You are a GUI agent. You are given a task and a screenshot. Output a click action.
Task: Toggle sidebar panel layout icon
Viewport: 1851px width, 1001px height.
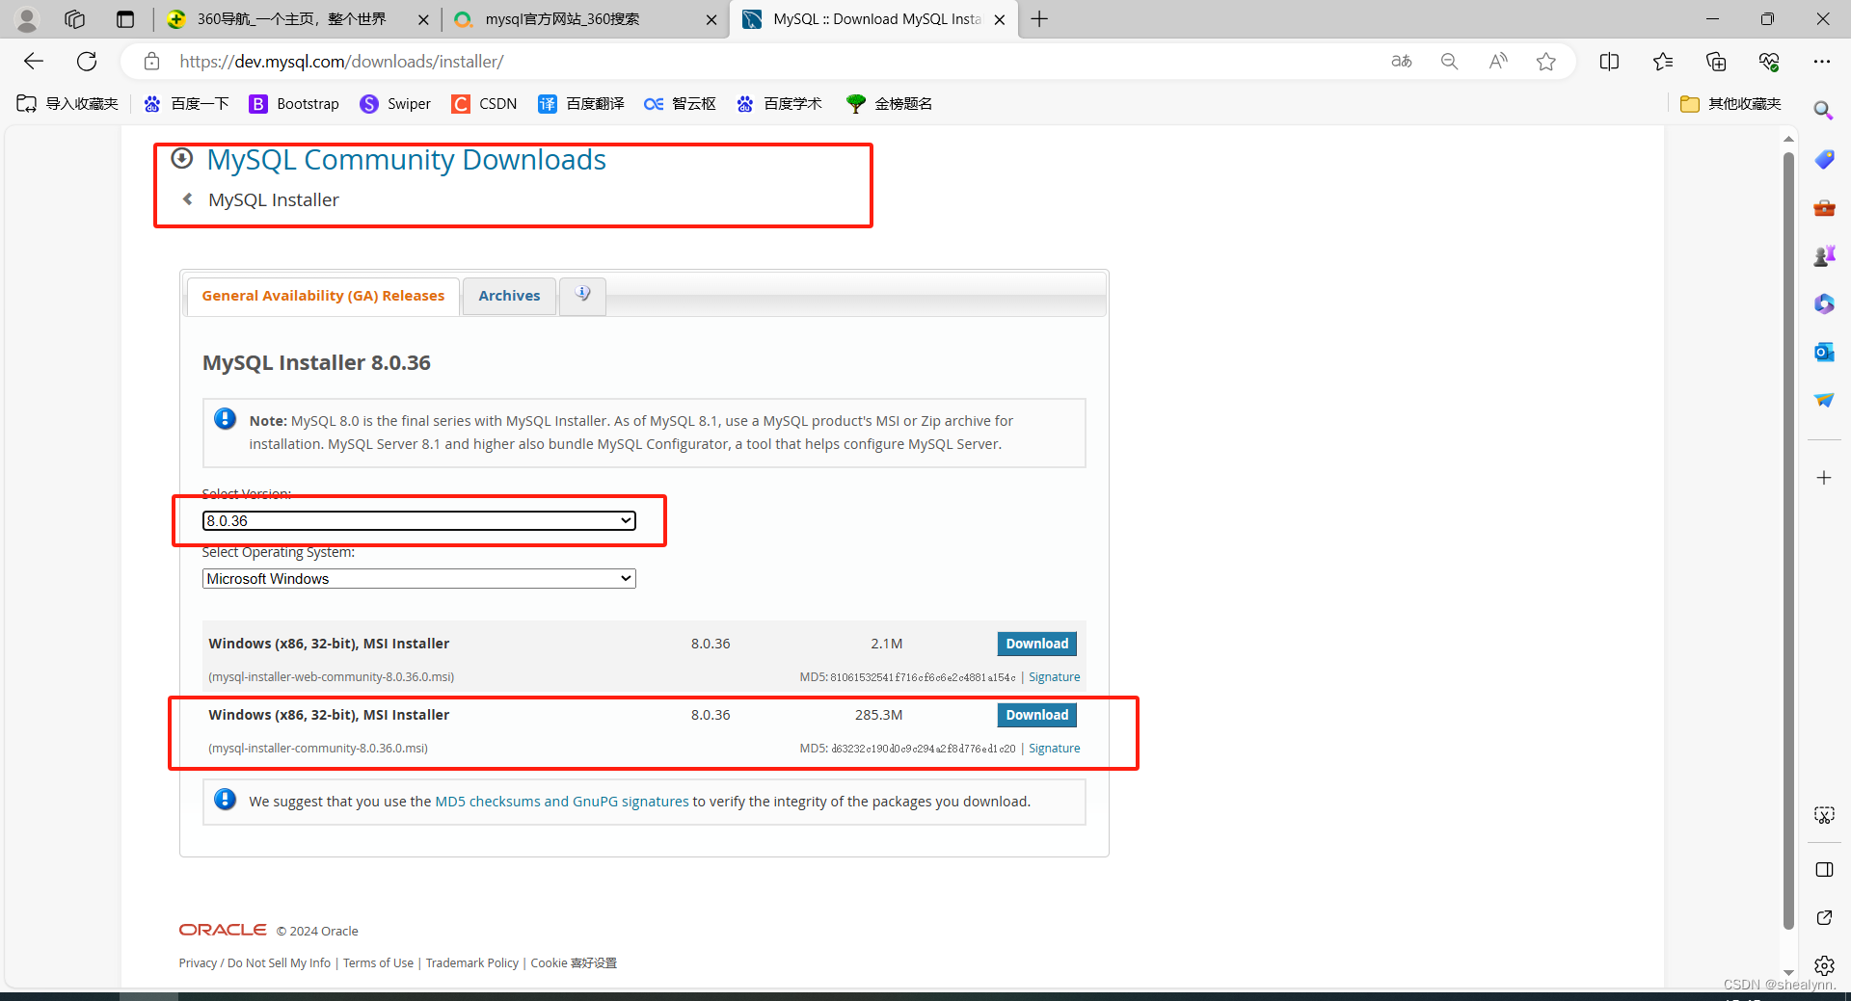point(1824,870)
